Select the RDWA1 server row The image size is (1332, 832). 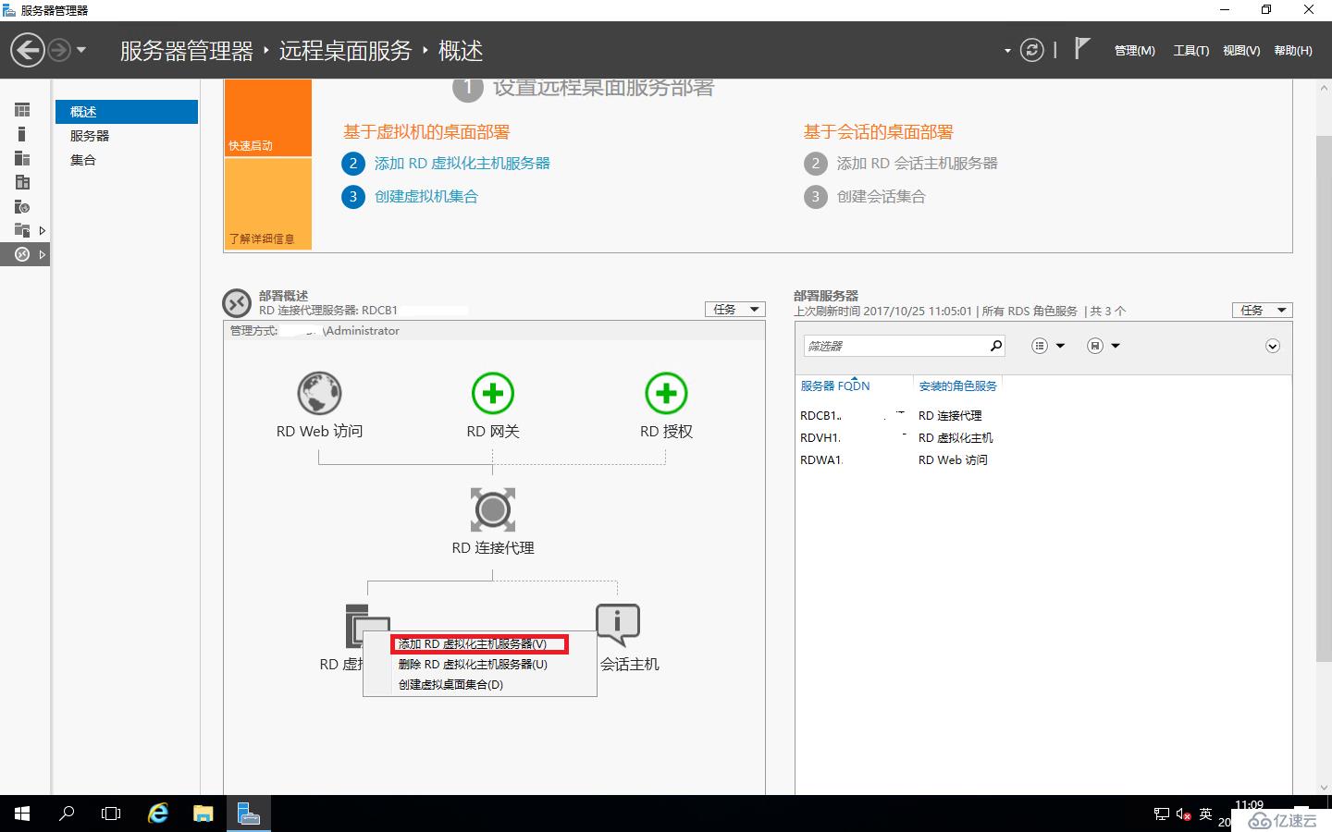point(1043,460)
